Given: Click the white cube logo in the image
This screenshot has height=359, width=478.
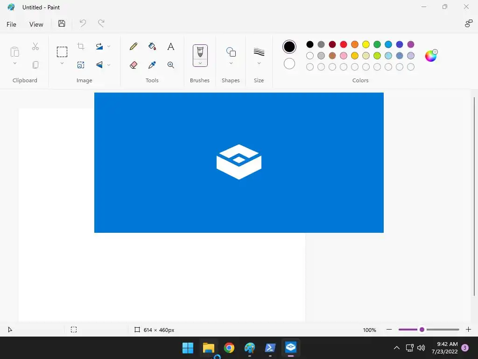Looking at the screenshot, I should coord(239,162).
